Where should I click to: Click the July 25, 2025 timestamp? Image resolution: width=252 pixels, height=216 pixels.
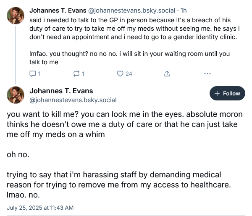click(40, 207)
